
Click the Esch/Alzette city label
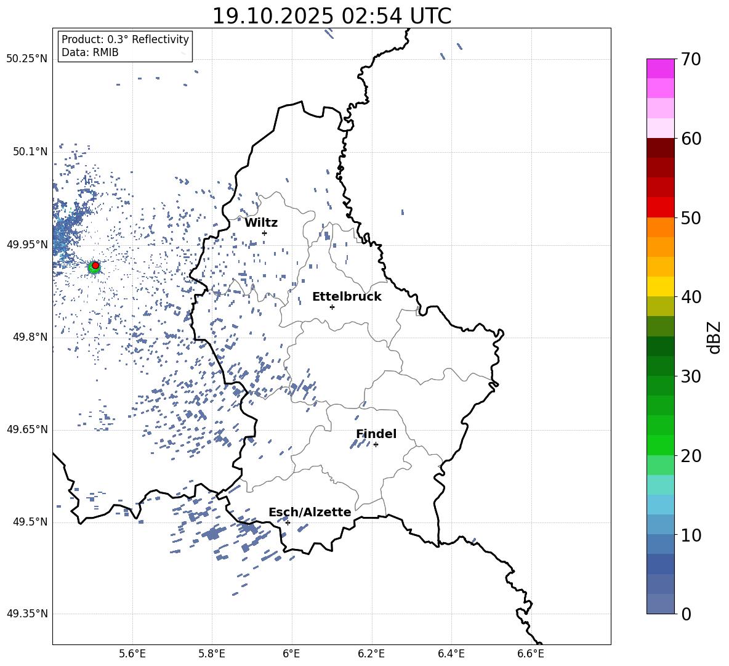tap(310, 512)
